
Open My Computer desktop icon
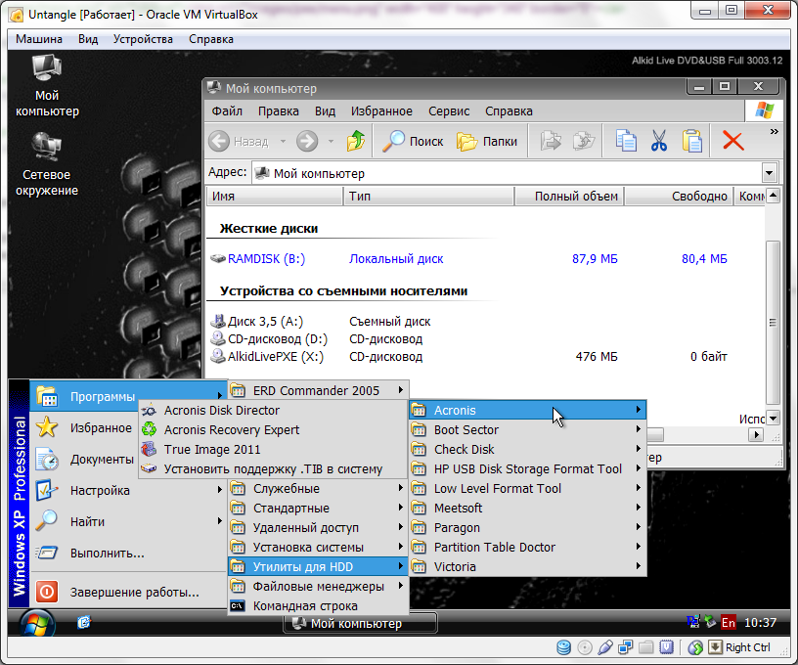pyautogui.click(x=47, y=86)
